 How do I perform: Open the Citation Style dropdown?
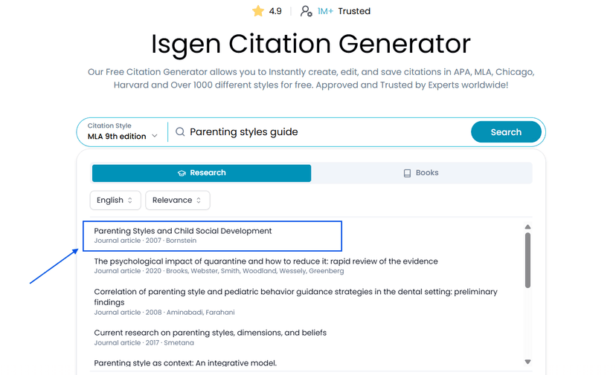pyautogui.click(x=123, y=132)
